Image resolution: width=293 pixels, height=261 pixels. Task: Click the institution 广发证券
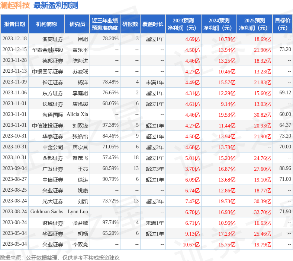(53, 169)
